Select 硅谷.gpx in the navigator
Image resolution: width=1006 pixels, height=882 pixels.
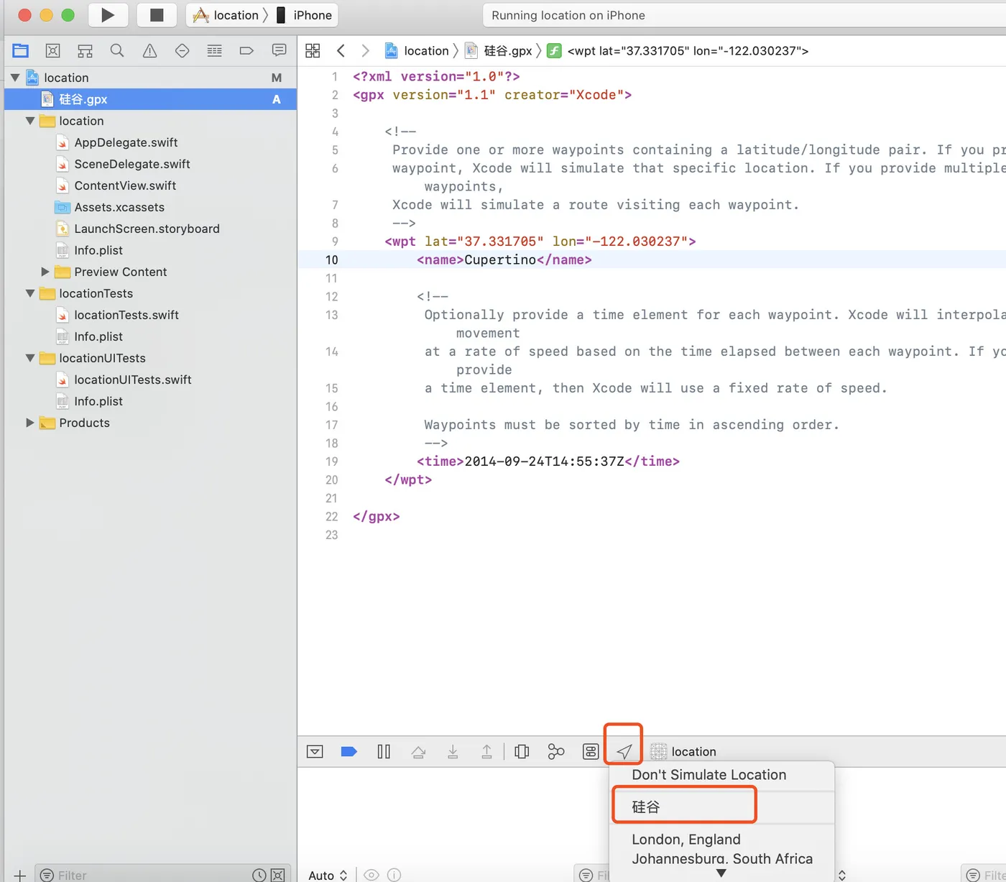pos(150,99)
